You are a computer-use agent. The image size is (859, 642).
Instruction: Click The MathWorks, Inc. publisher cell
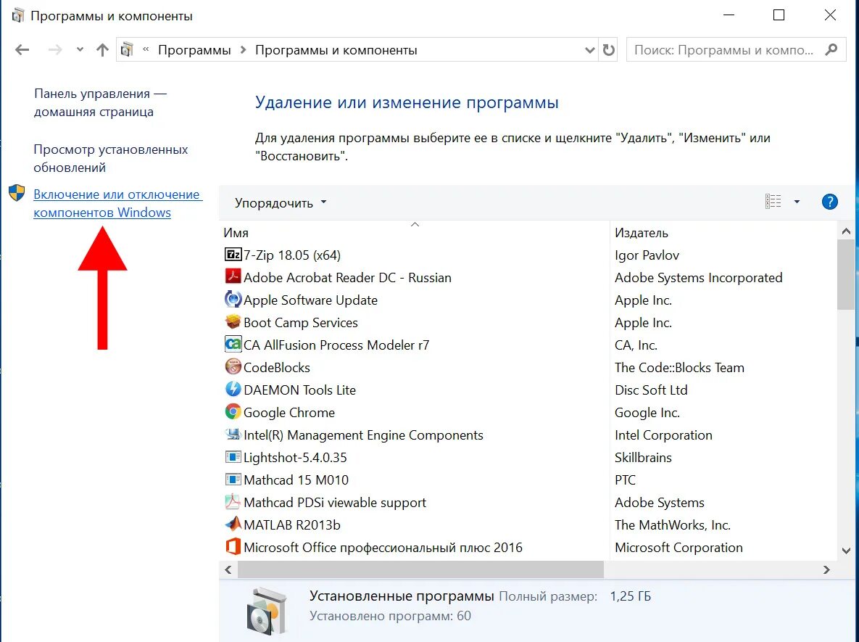(673, 524)
